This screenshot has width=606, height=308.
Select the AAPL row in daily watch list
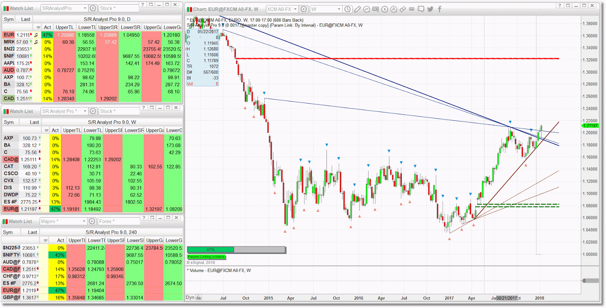pyautogui.click(x=92, y=63)
